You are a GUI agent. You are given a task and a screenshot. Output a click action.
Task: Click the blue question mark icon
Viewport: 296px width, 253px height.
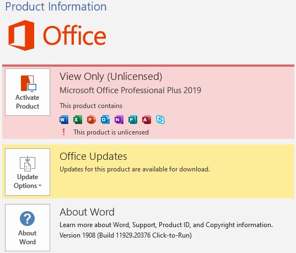click(28, 218)
